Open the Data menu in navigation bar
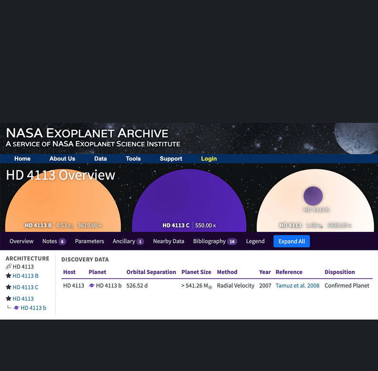 pos(100,159)
